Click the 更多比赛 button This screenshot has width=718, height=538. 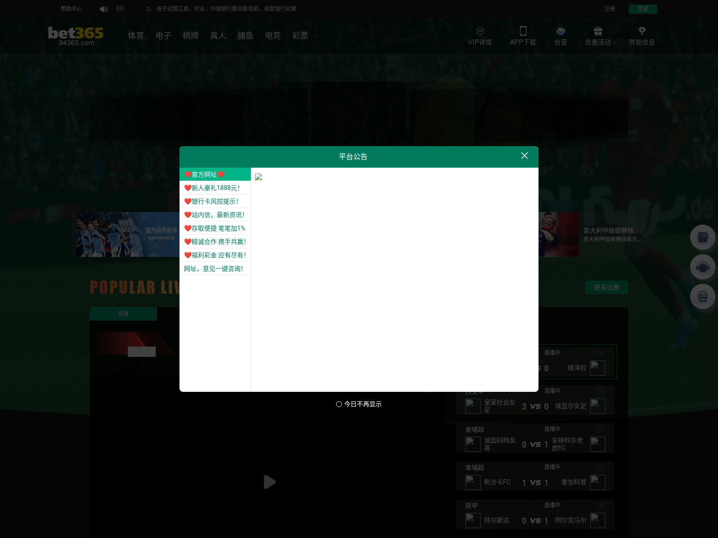point(606,287)
